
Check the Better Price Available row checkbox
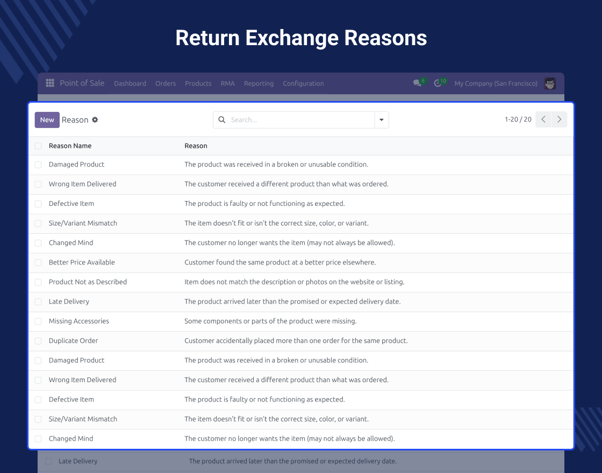coord(38,263)
